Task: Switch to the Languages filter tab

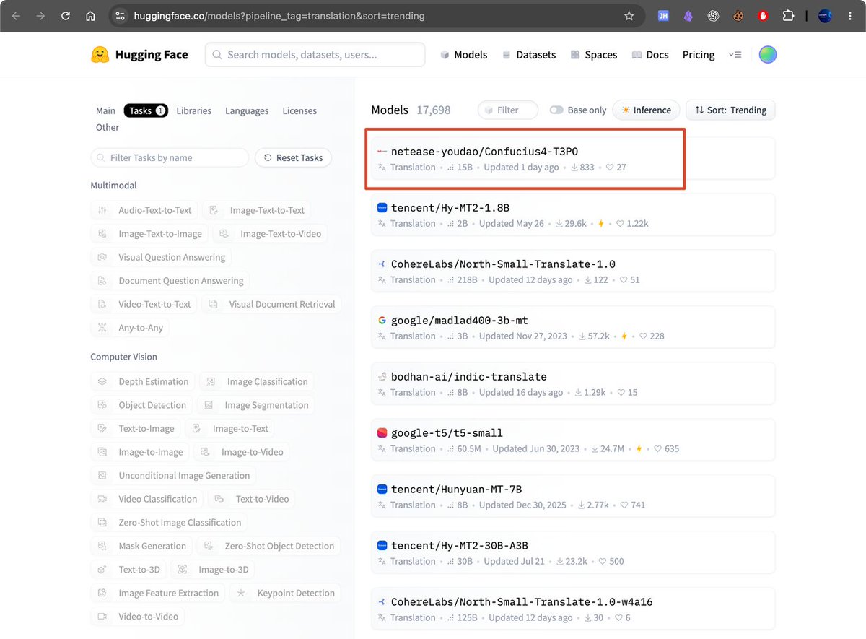Action: (247, 110)
